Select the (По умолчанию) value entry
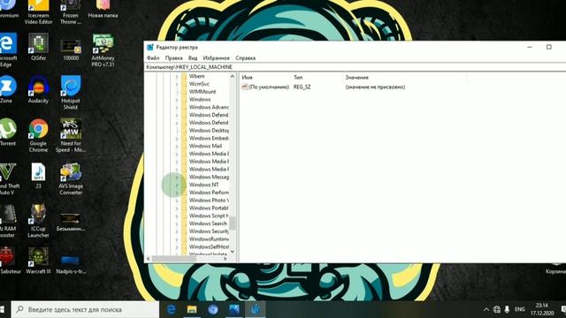Screen dimensions: 566x318 click(265, 87)
